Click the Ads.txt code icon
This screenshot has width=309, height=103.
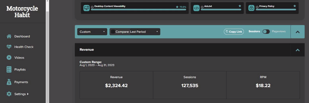coord(196,8)
